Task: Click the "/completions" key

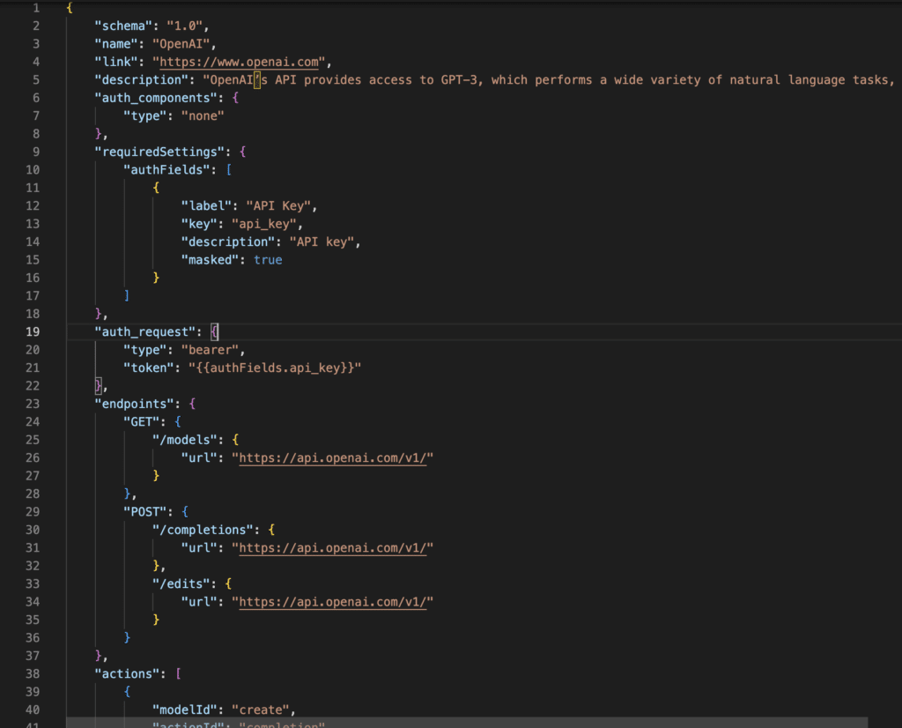Action: click(203, 530)
